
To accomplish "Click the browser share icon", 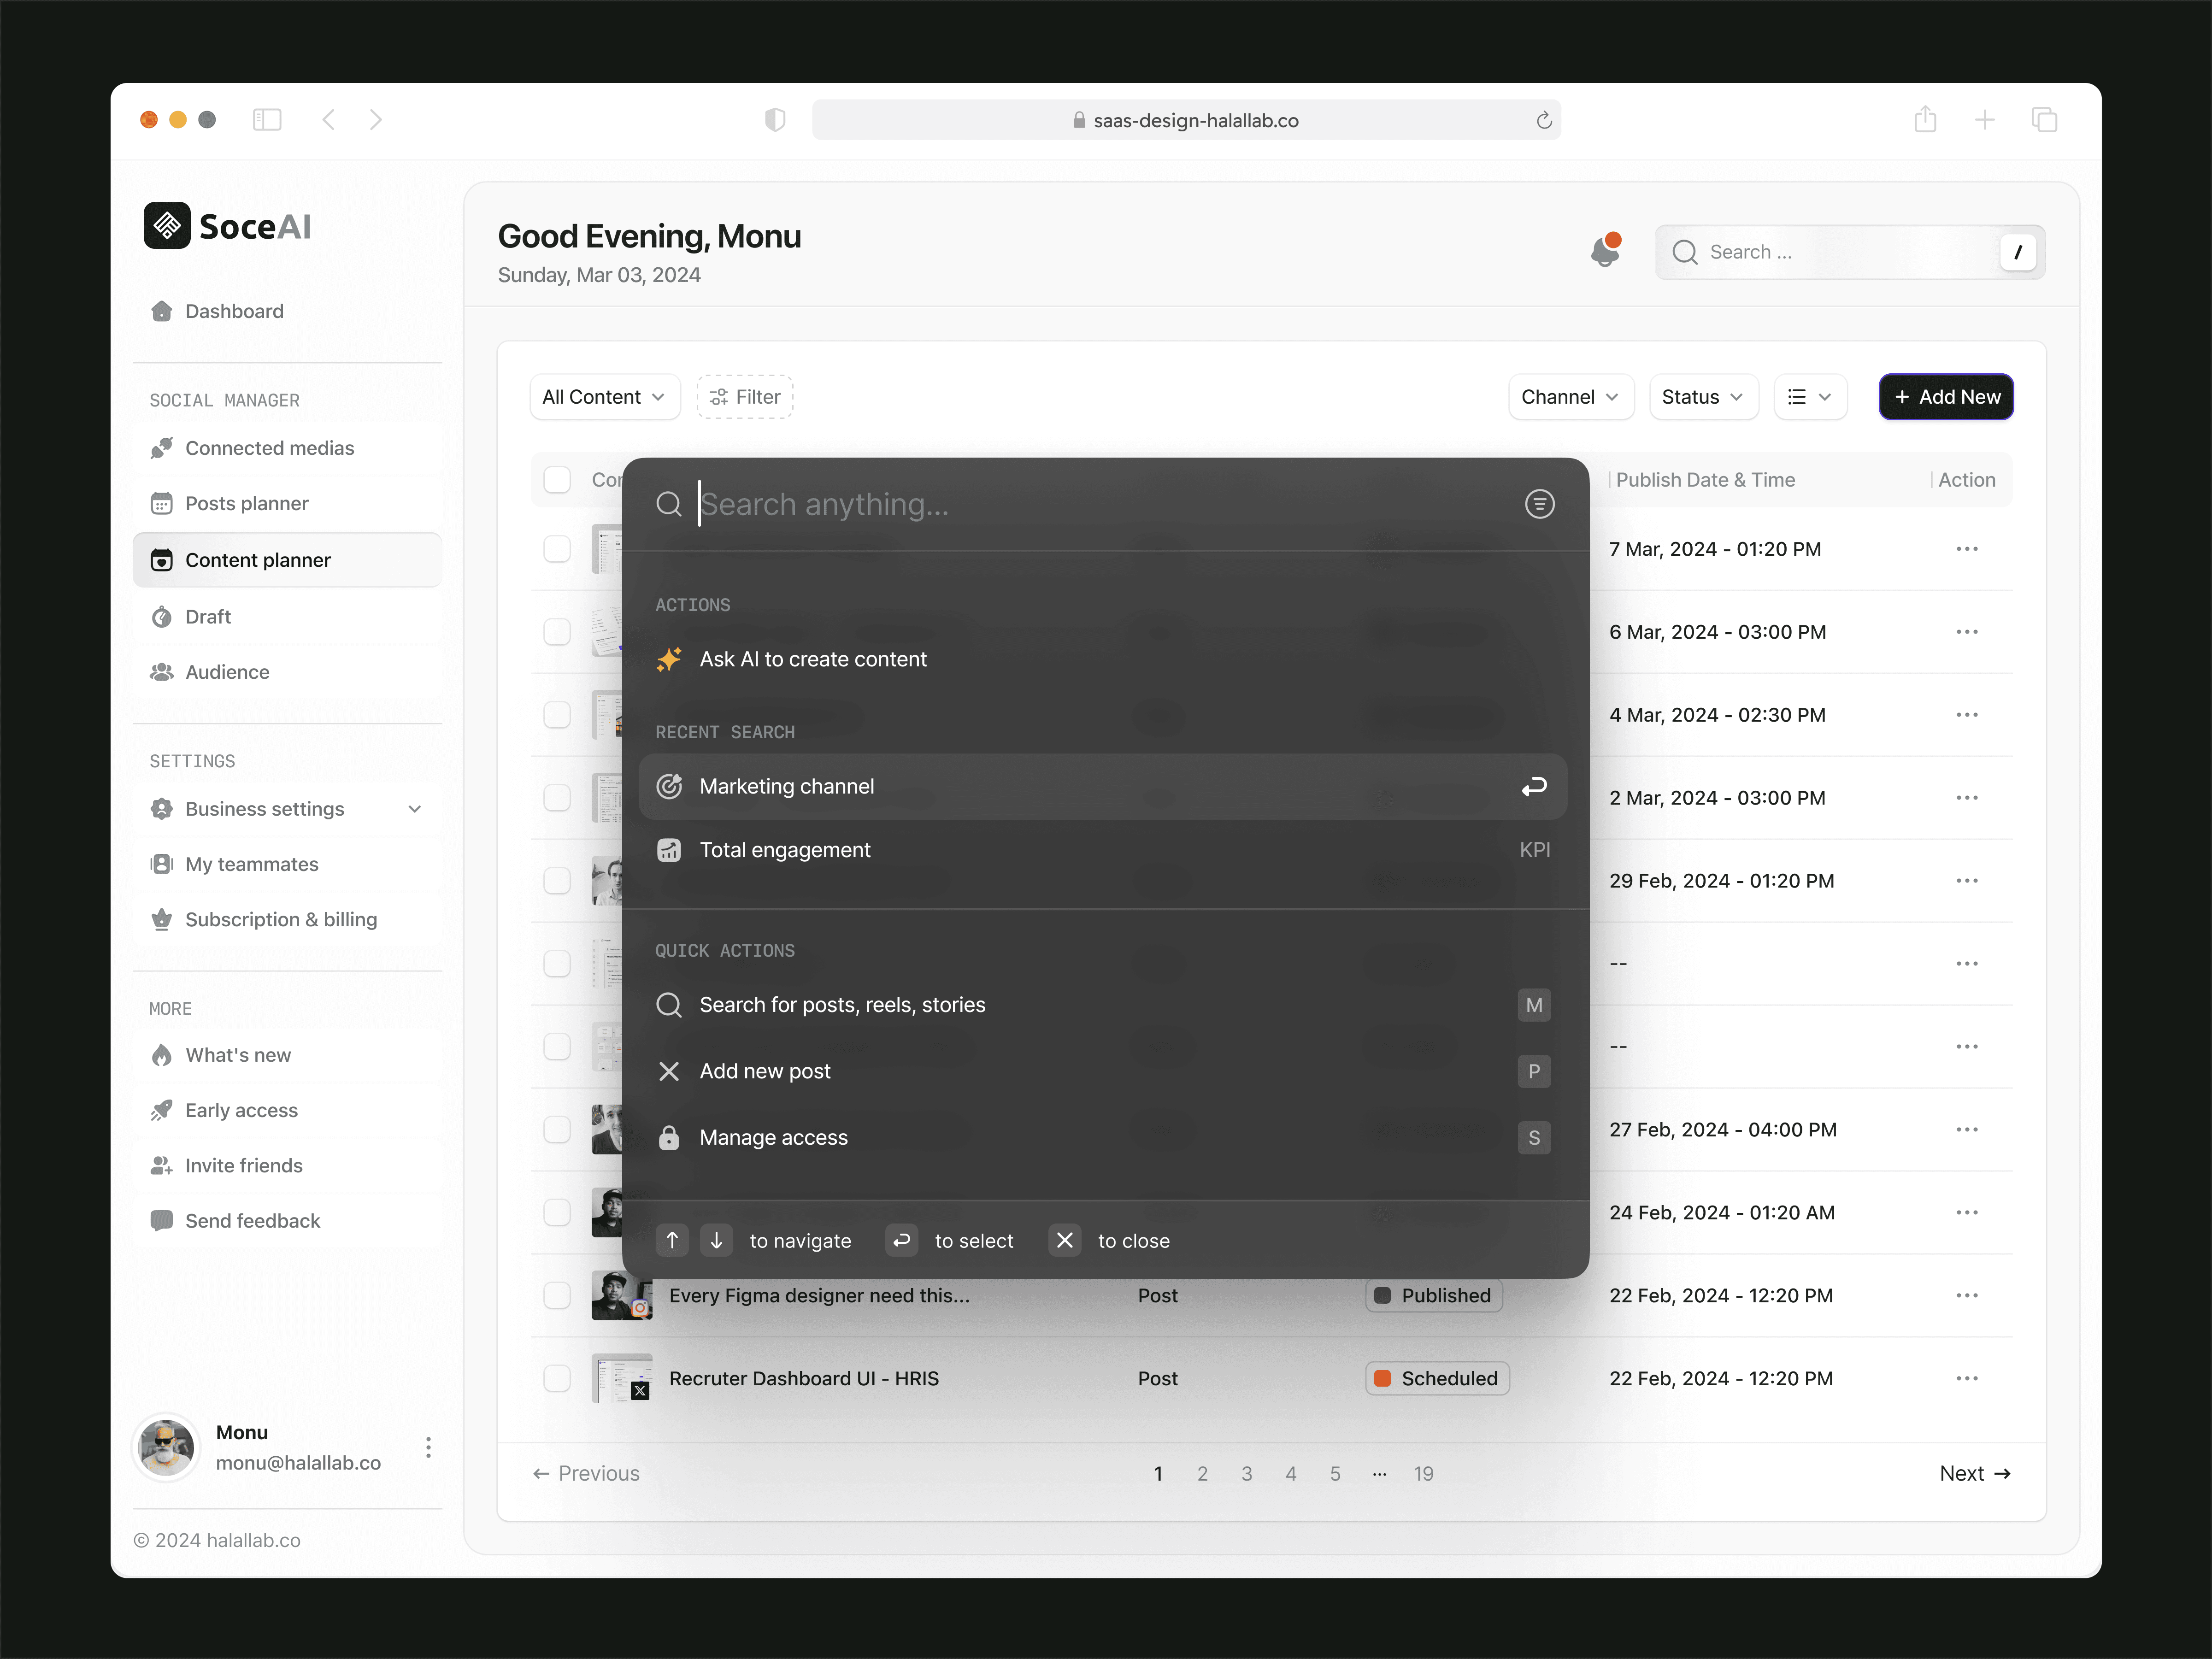I will click(1925, 120).
